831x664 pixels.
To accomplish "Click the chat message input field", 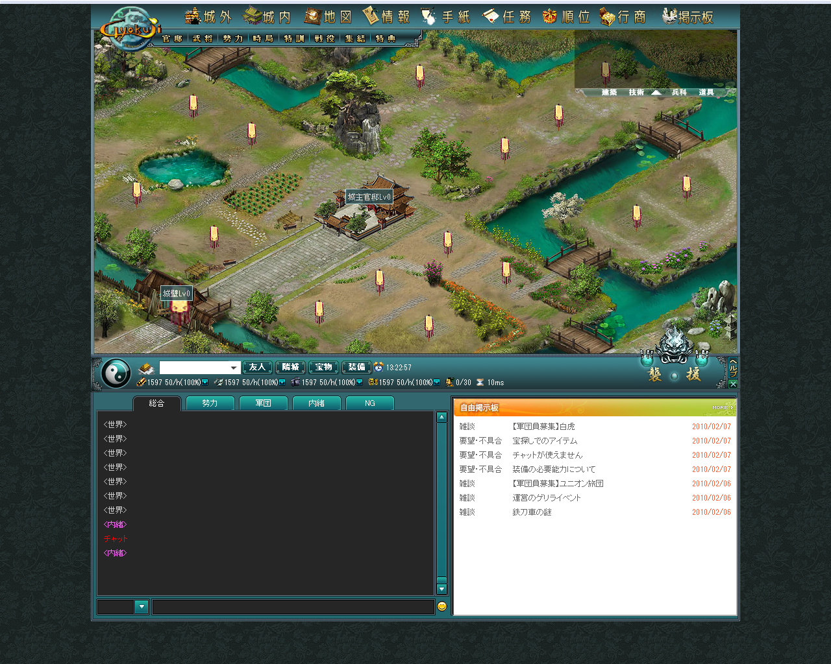I will 293,607.
